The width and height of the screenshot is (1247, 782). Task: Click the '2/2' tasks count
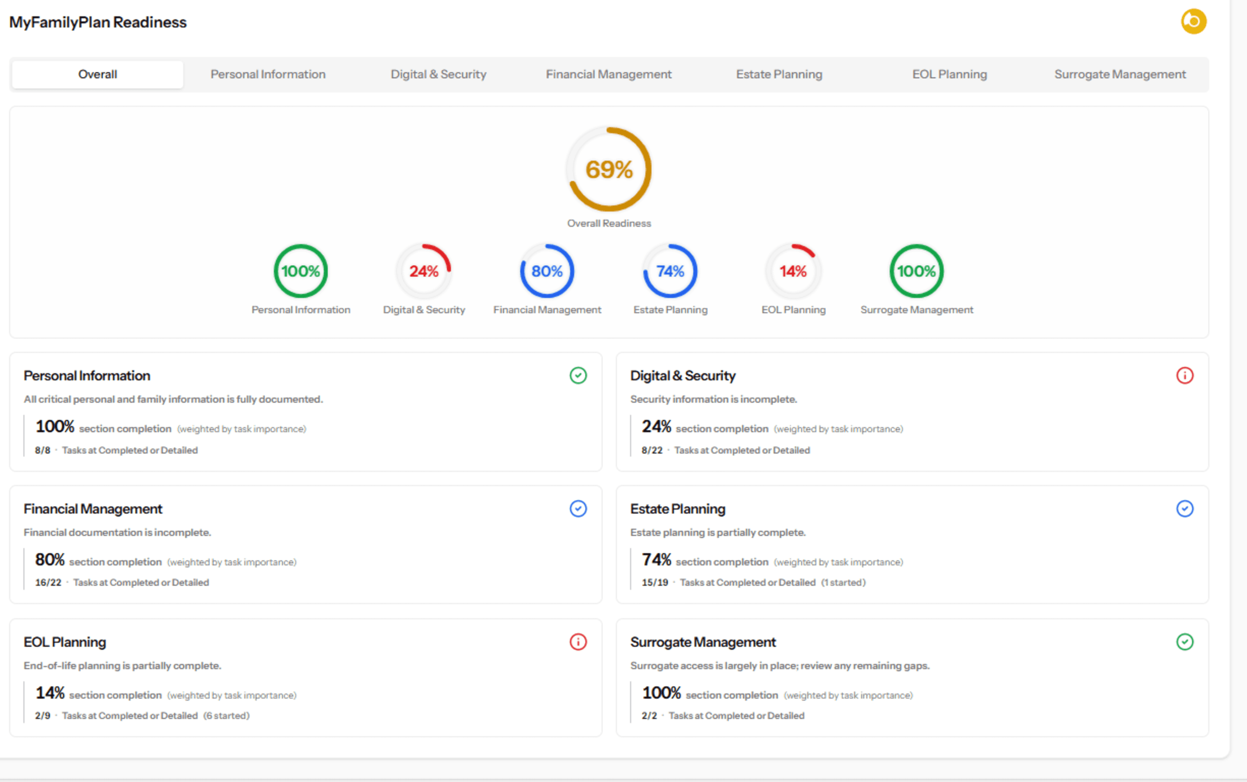[649, 716]
